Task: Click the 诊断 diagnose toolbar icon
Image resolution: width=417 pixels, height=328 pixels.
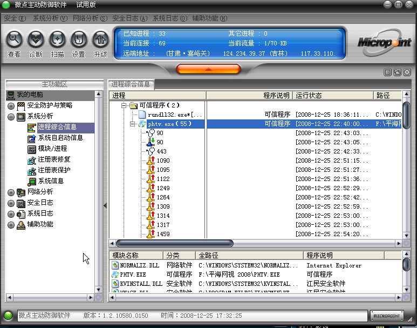Action: (36, 39)
